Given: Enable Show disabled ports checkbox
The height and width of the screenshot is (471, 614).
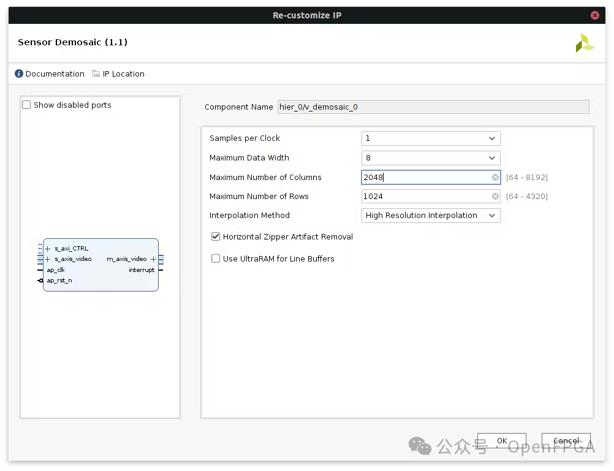Looking at the screenshot, I should [27, 105].
